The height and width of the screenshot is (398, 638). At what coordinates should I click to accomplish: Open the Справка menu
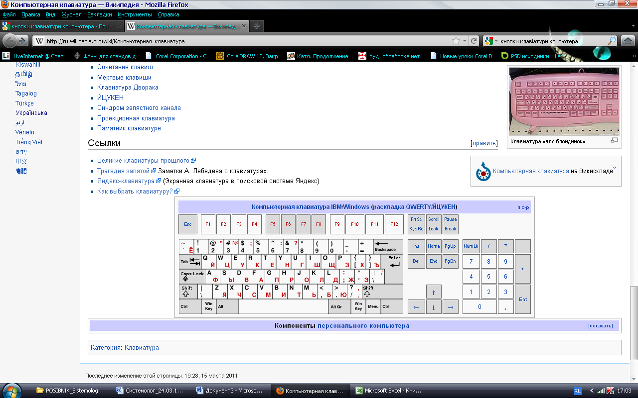168,14
